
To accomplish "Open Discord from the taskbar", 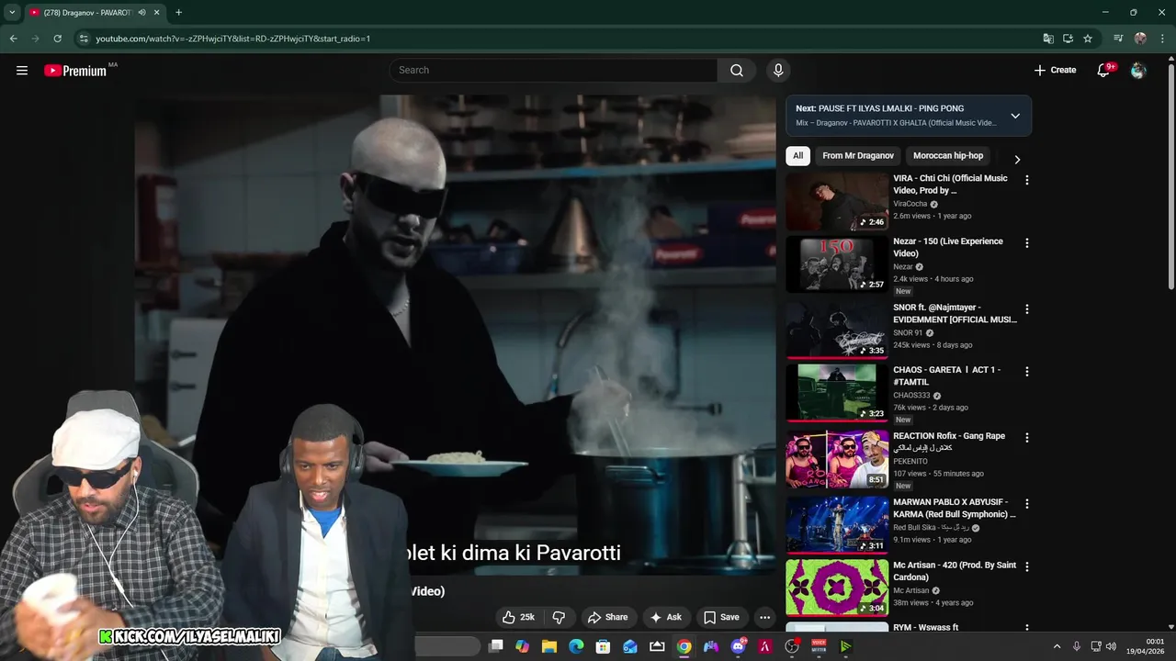I will pos(738,646).
